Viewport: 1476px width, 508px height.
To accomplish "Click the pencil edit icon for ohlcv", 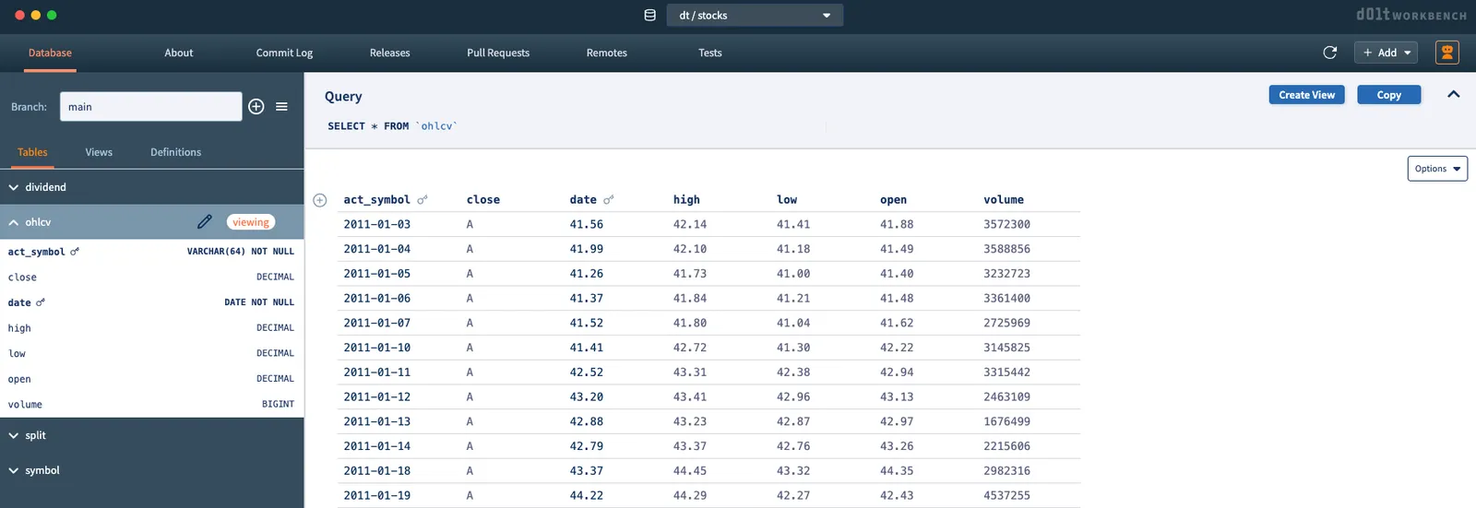I will (x=205, y=222).
